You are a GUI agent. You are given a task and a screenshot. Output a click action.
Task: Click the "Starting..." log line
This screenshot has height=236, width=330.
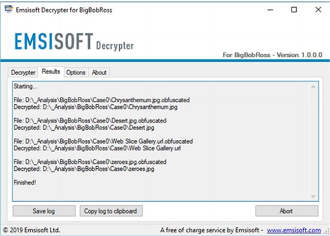26,86
